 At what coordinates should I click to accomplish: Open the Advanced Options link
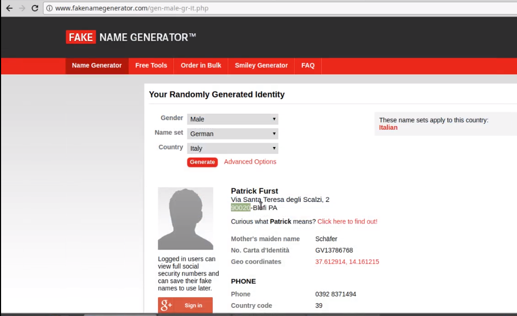[250, 161]
